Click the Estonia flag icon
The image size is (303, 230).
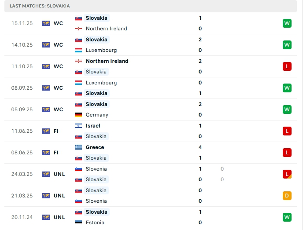[78, 223]
